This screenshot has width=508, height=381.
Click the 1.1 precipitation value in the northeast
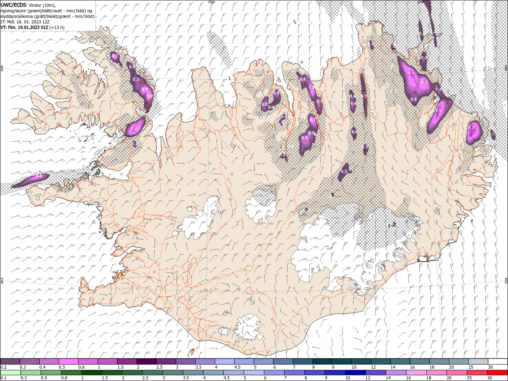click(x=412, y=73)
